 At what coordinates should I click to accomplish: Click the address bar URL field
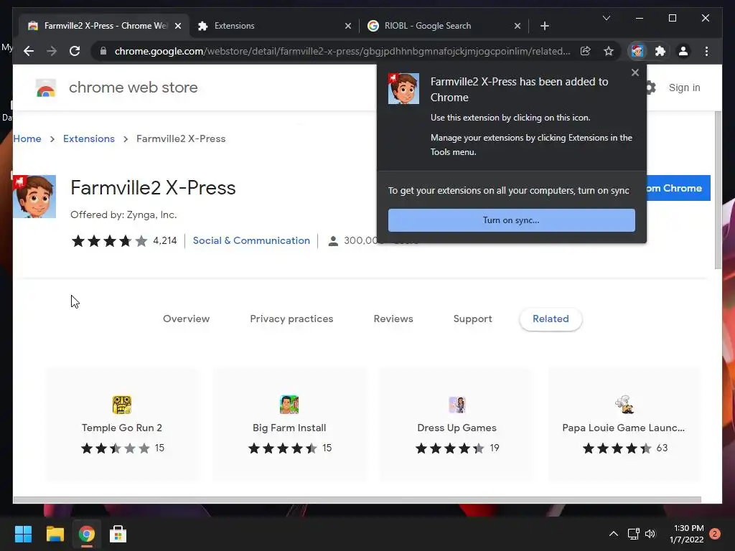point(342,51)
